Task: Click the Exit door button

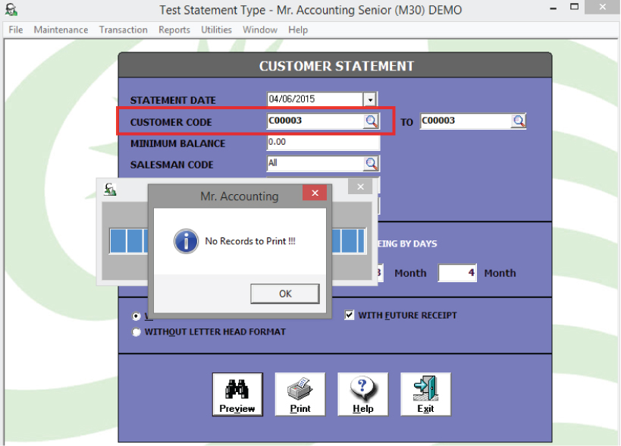Action: (425, 394)
